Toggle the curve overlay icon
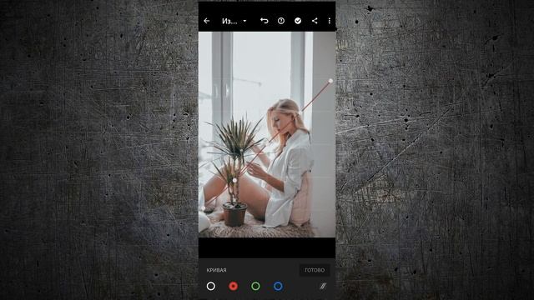Viewport: 534px width, 300px height. [323, 286]
